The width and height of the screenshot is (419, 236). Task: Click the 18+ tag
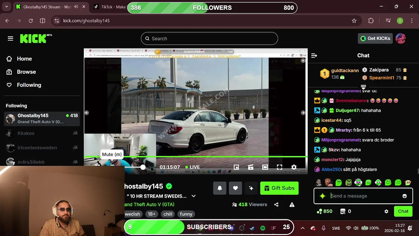[x=152, y=214]
